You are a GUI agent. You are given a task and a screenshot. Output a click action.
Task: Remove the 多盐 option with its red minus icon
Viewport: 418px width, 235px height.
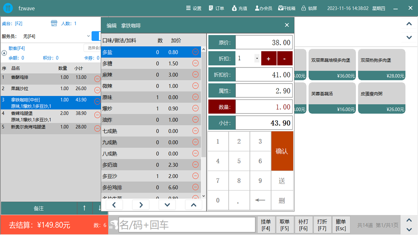coord(195,52)
